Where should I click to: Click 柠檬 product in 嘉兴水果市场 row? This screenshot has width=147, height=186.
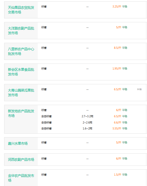point(44,142)
